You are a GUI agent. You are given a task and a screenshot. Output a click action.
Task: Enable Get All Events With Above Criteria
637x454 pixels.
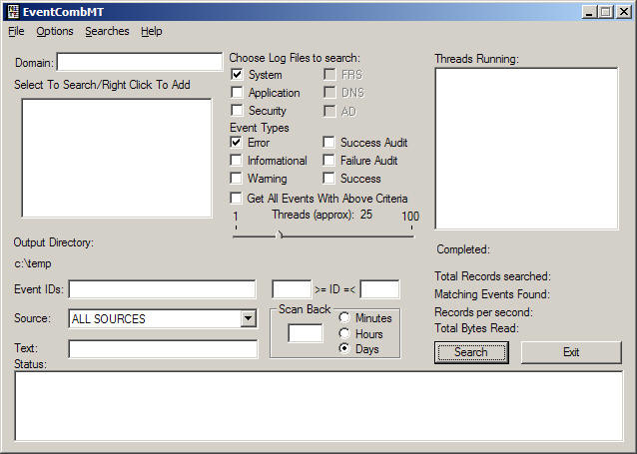236,198
